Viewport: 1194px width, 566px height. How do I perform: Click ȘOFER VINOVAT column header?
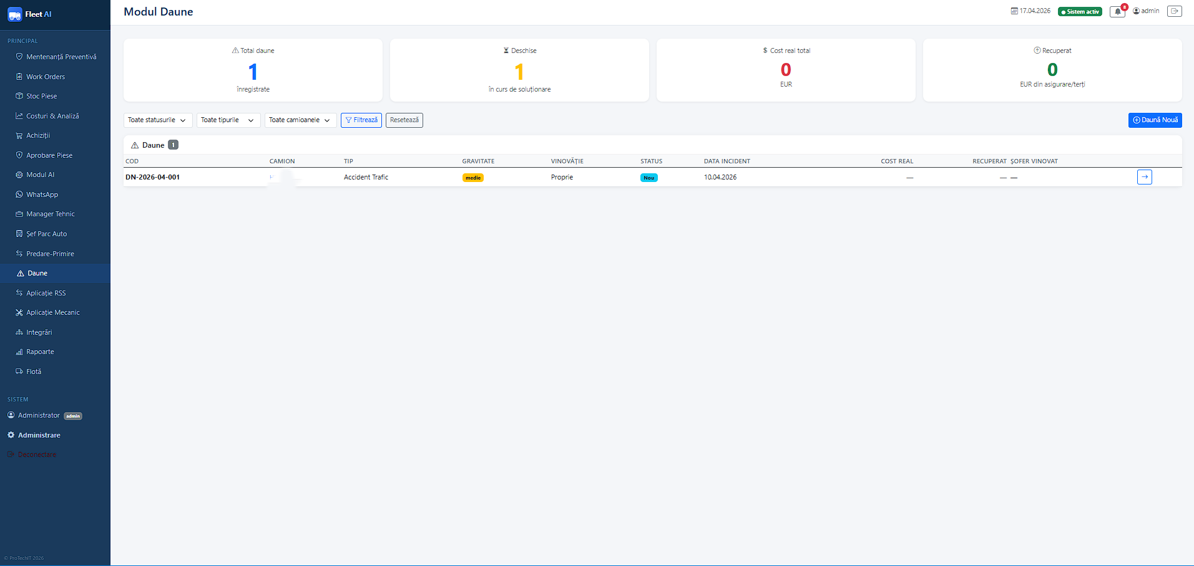point(1034,161)
